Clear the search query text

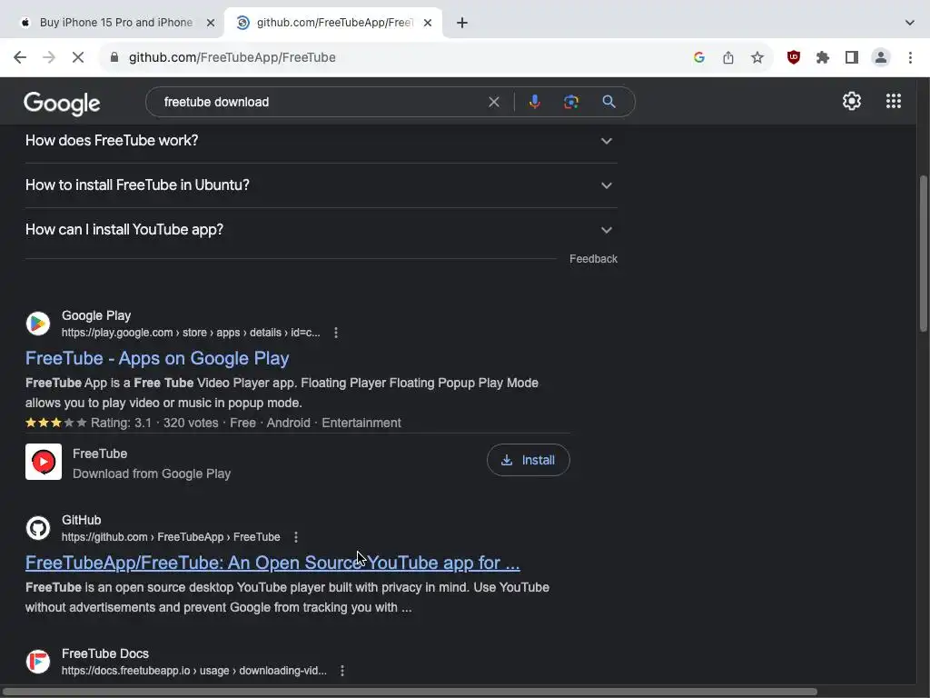point(493,102)
